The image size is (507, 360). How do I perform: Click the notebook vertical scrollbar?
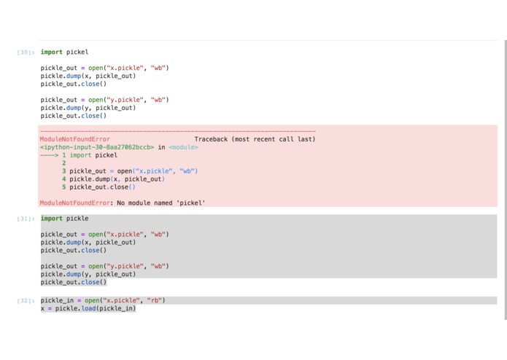(506, 180)
